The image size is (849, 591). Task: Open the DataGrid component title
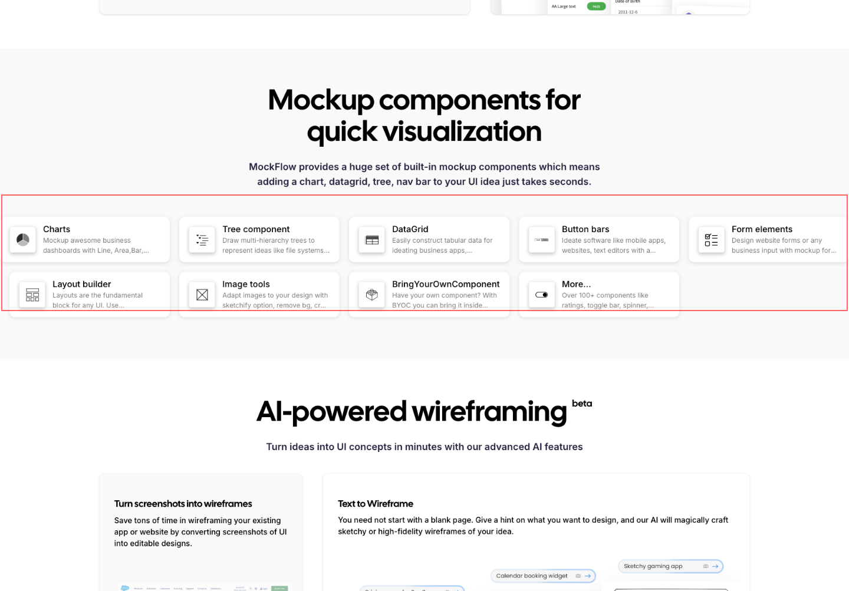[410, 229]
